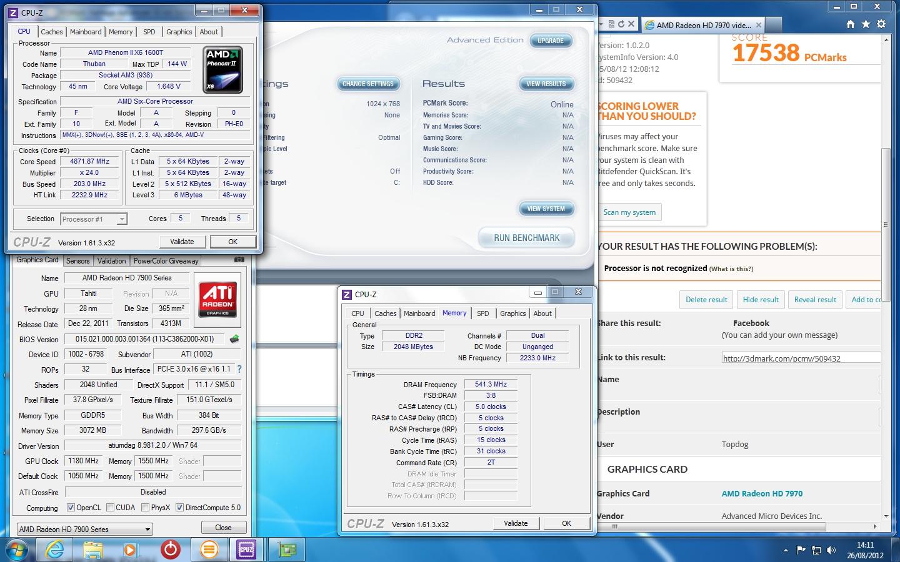Click the AMD Phenom II processor logo
900x562 pixels.
(x=223, y=70)
